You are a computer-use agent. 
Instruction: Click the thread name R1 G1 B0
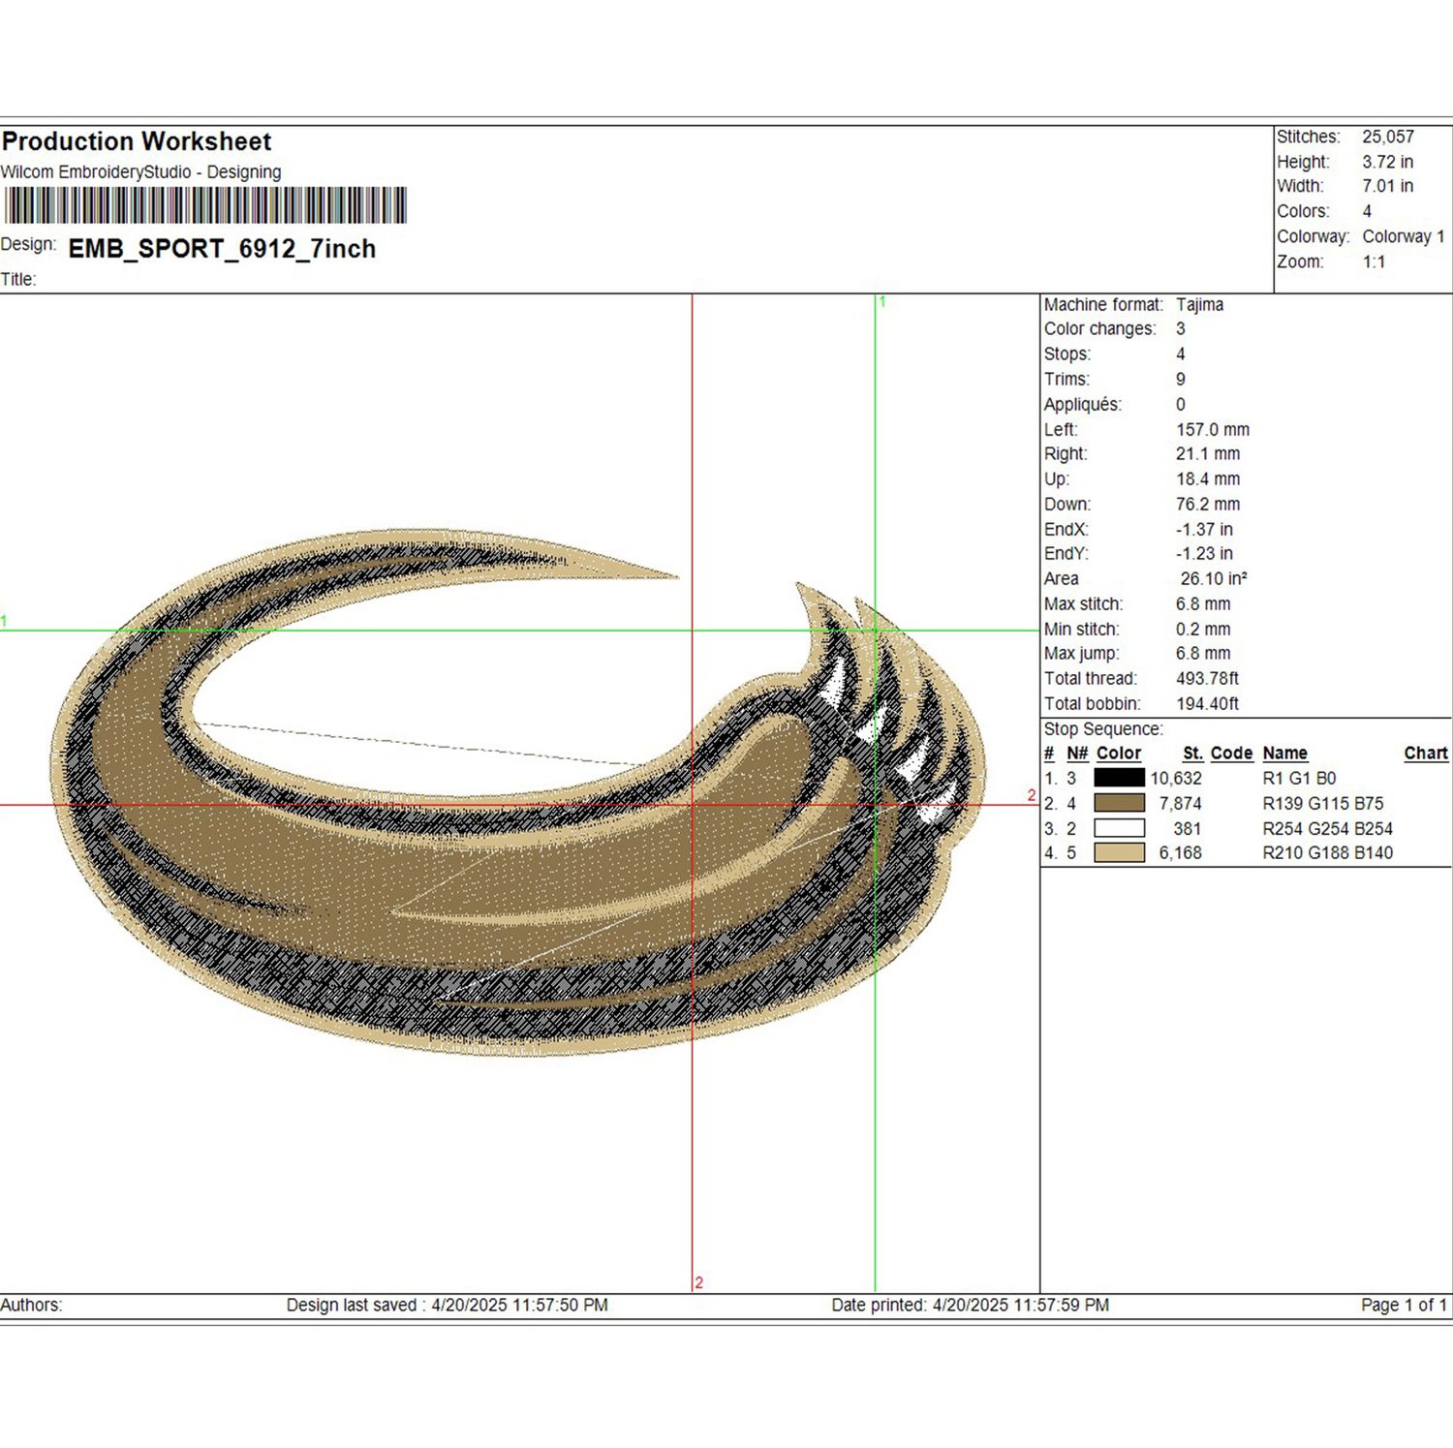coord(1299,779)
